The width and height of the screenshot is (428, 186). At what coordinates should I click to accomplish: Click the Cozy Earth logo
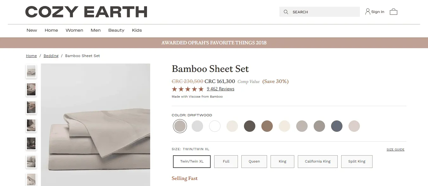86,12
